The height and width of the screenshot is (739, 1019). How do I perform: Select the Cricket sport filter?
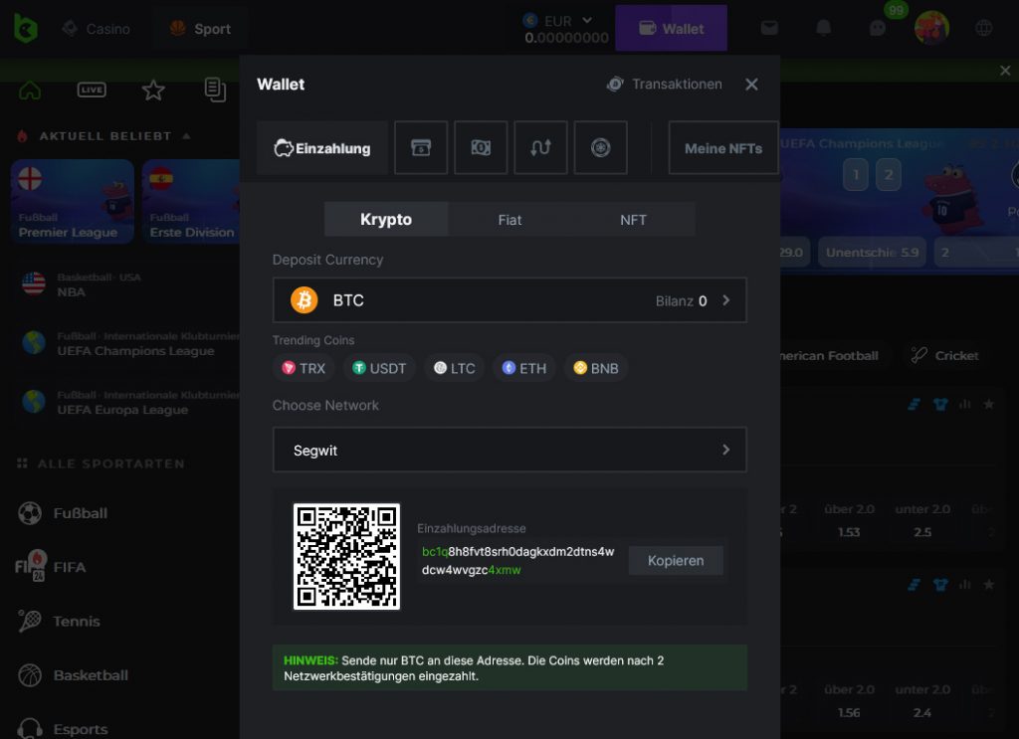pyautogui.click(x=945, y=355)
